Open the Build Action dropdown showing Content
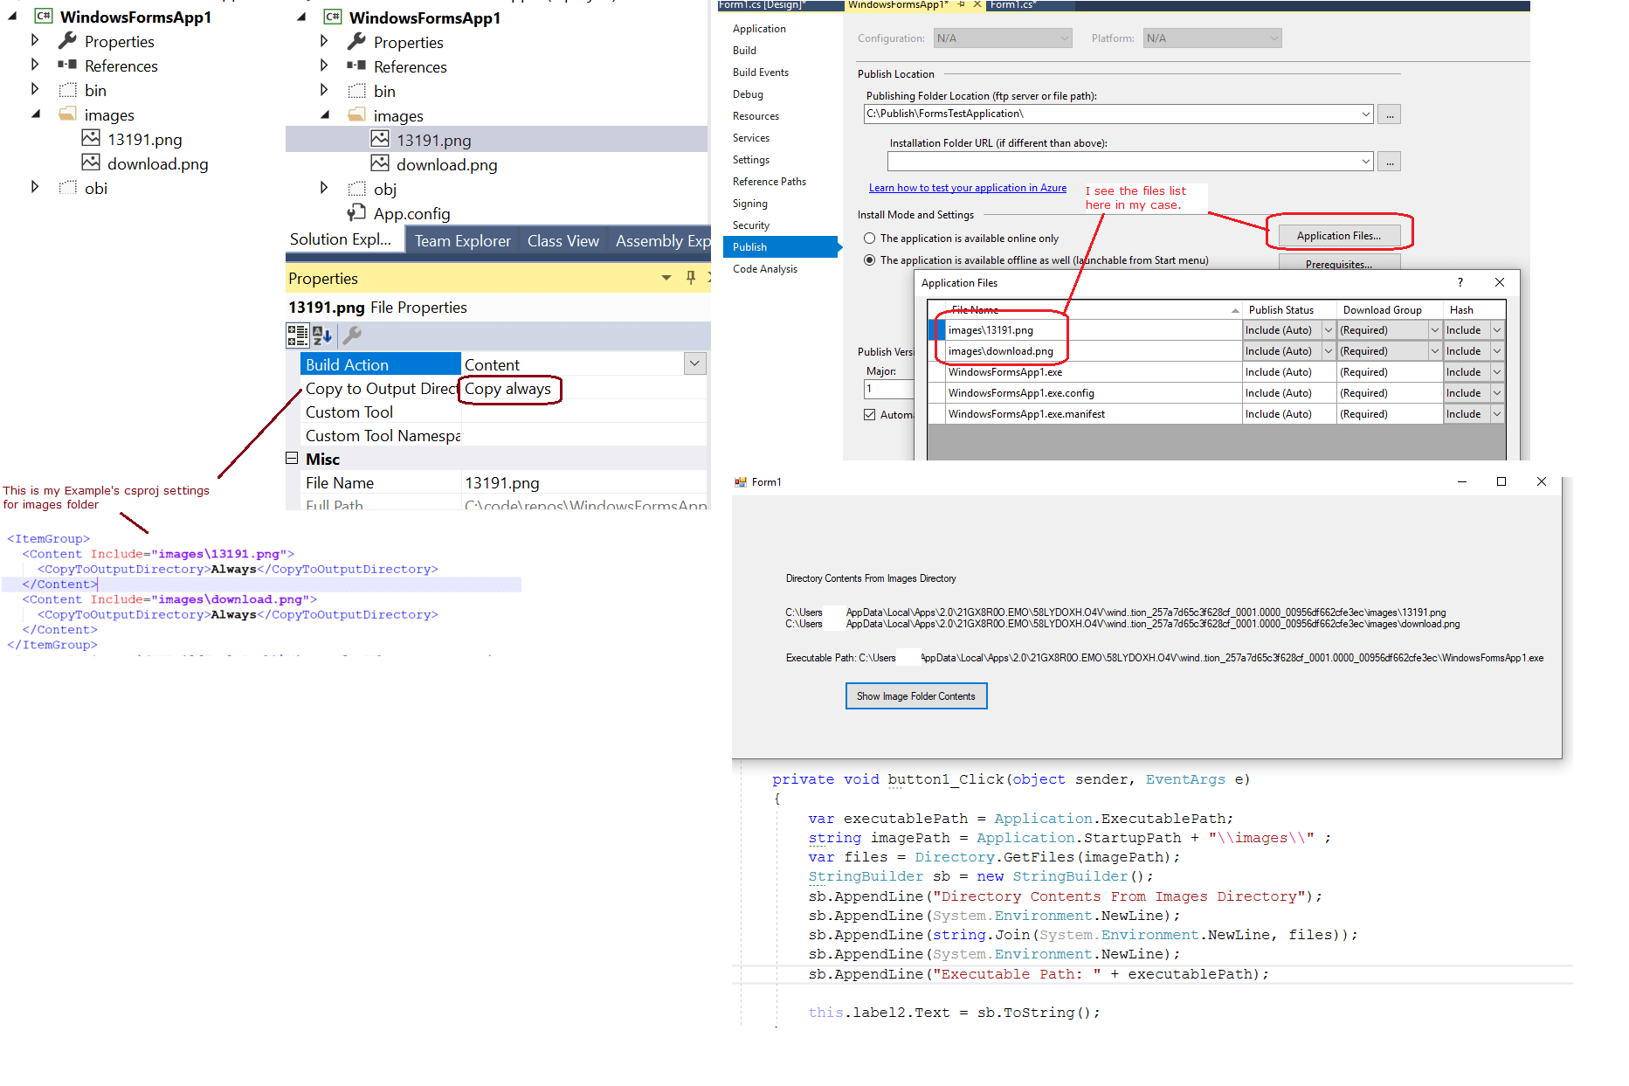1629x1086 pixels. point(694,363)
